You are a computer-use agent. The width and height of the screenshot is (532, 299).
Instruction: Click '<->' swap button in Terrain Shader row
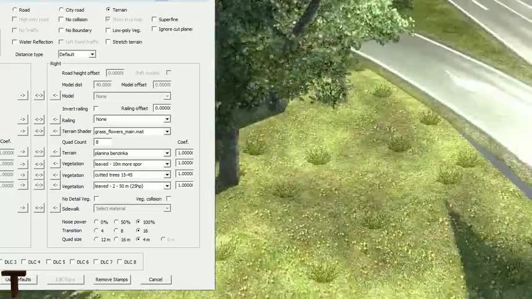point(39,131)
